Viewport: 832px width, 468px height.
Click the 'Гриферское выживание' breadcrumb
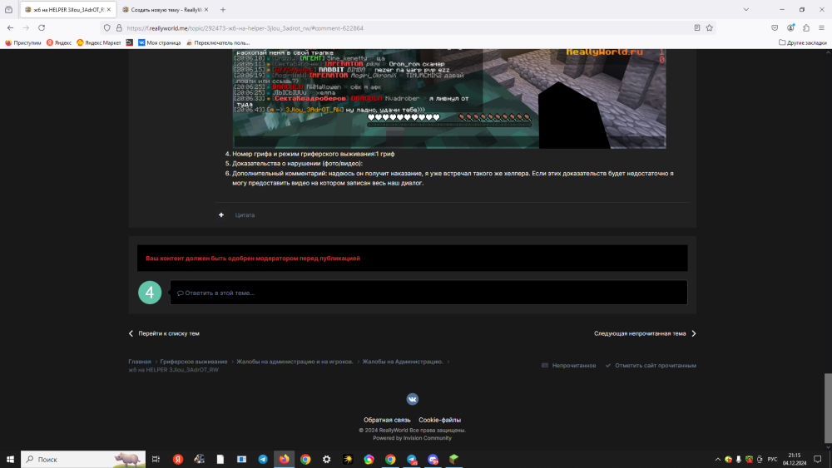point(194,362)
